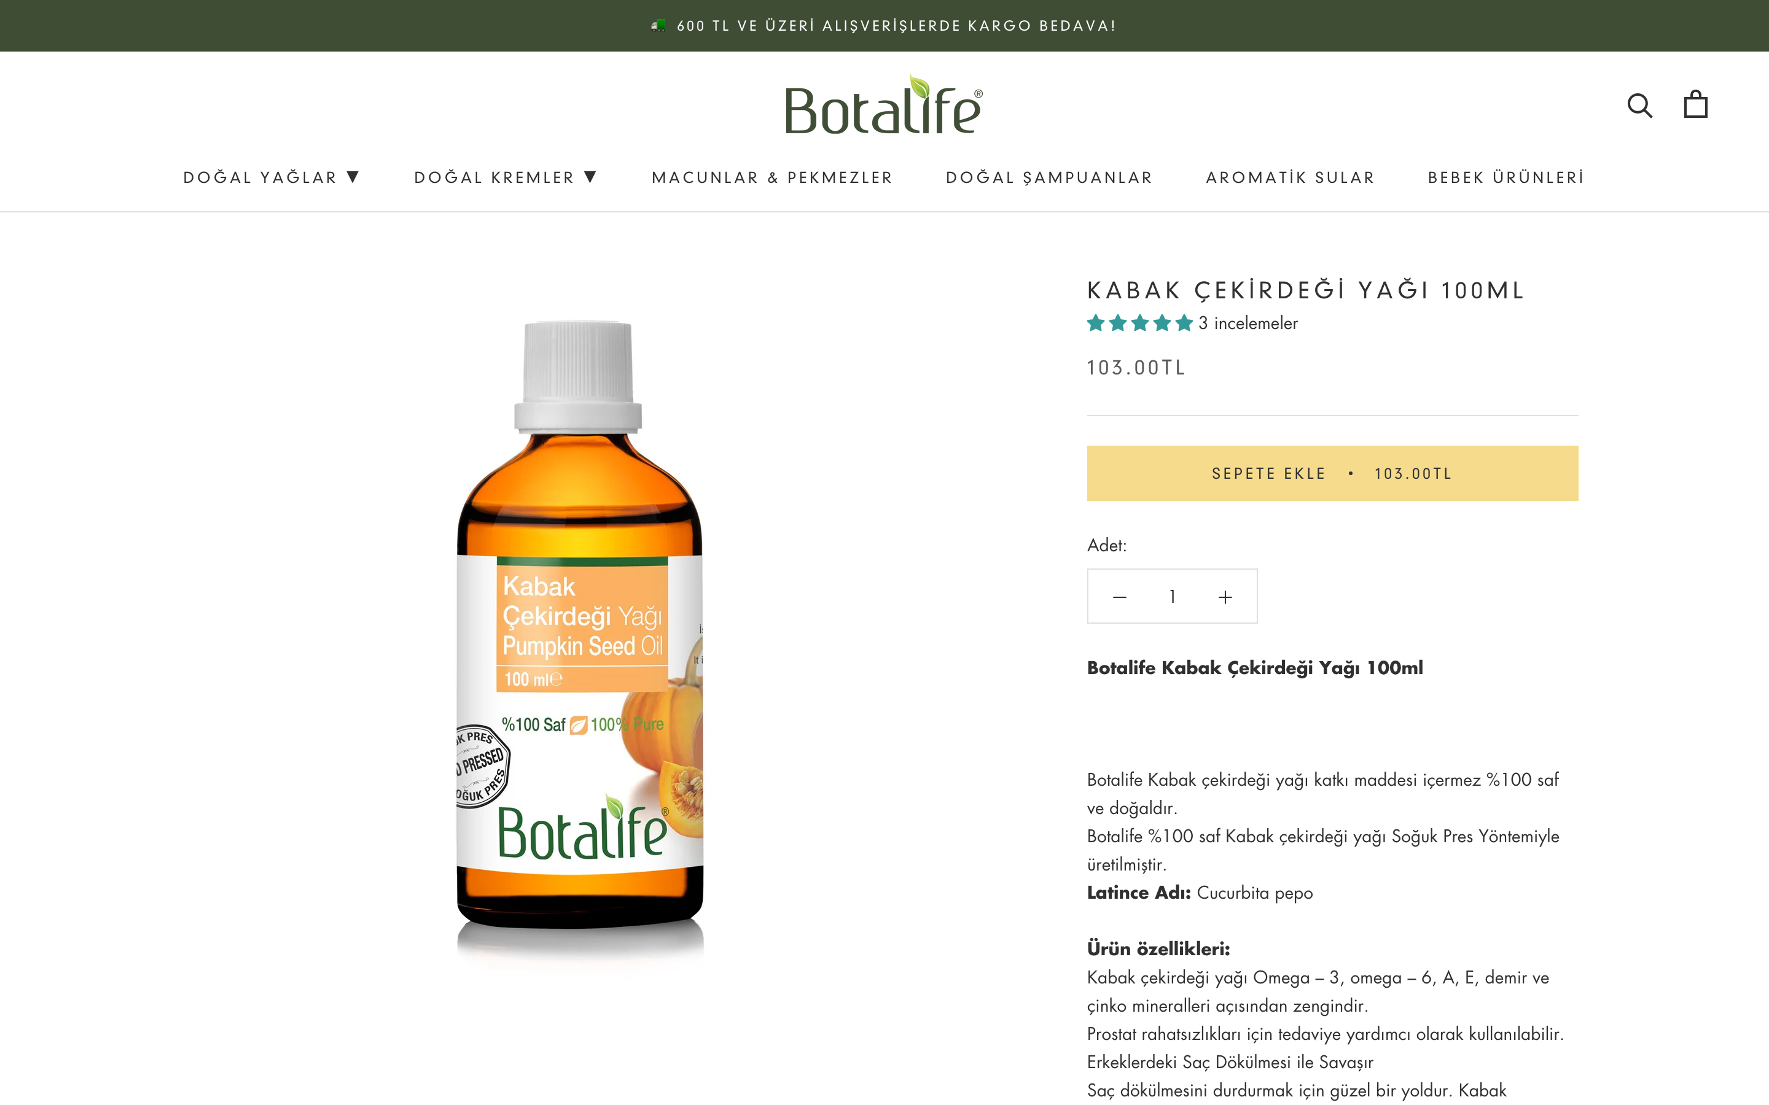Click the Botalife logo in header
The image size is (1769, 1105).
tap(884, 104)
